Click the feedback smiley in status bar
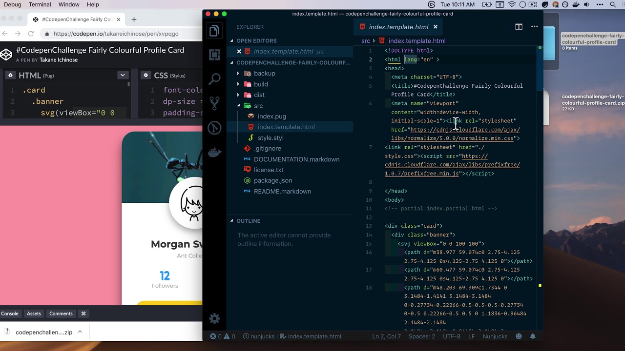The image size is (625, 351). tap(519, 336)
